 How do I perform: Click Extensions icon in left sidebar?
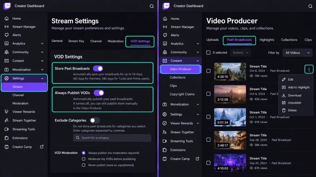(x=7, y=138)
